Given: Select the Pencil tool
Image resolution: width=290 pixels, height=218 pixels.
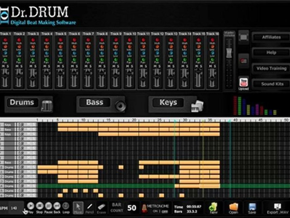Looking at the screenshot, I should tap(90, 208).
